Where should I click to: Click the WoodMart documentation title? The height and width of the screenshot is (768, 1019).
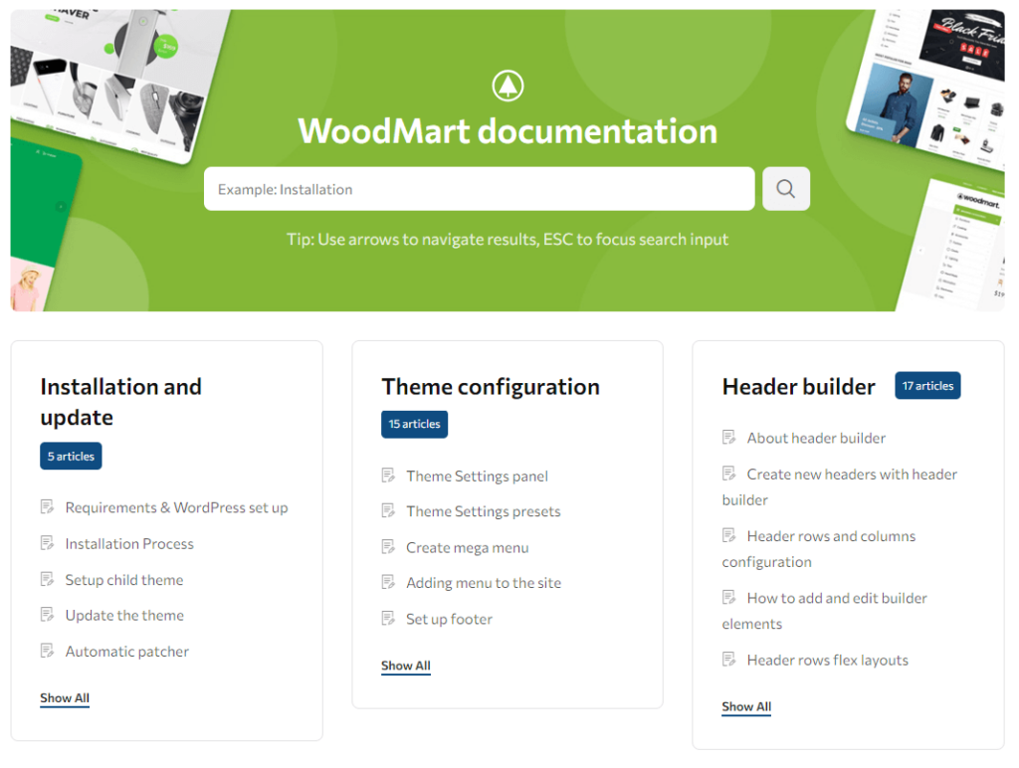click(x=508, y=131)
